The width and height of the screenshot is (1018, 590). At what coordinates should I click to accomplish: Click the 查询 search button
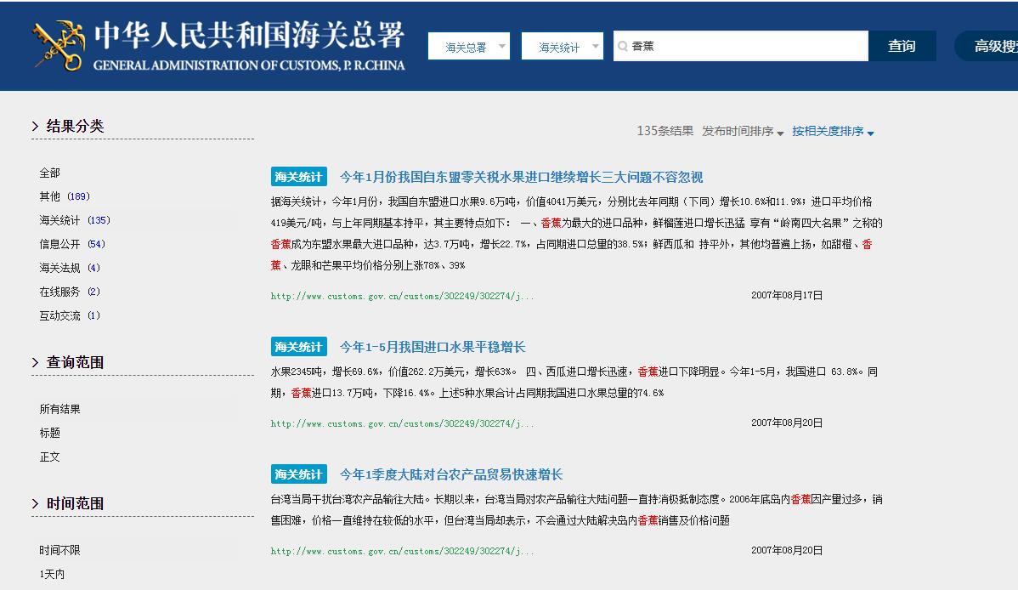coord(902,46)
